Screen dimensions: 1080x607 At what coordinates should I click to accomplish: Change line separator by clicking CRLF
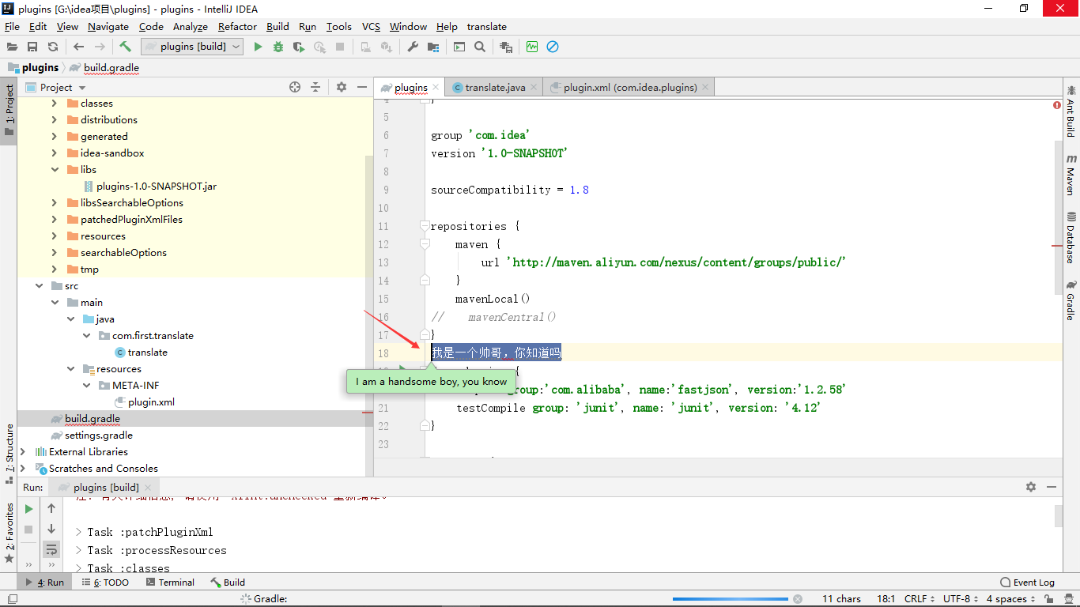[917, 598]
